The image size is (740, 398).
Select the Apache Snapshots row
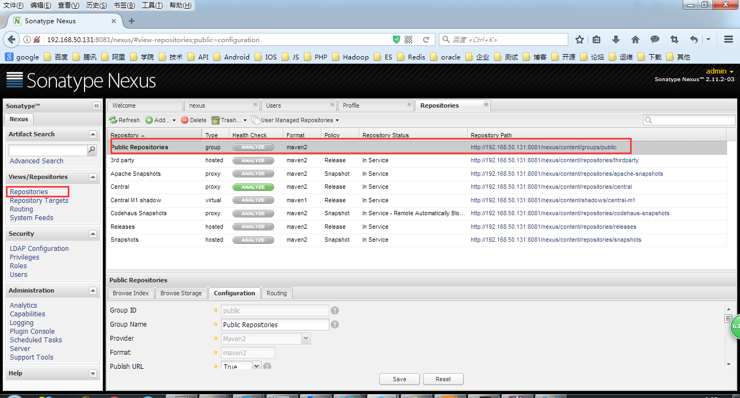416,174
